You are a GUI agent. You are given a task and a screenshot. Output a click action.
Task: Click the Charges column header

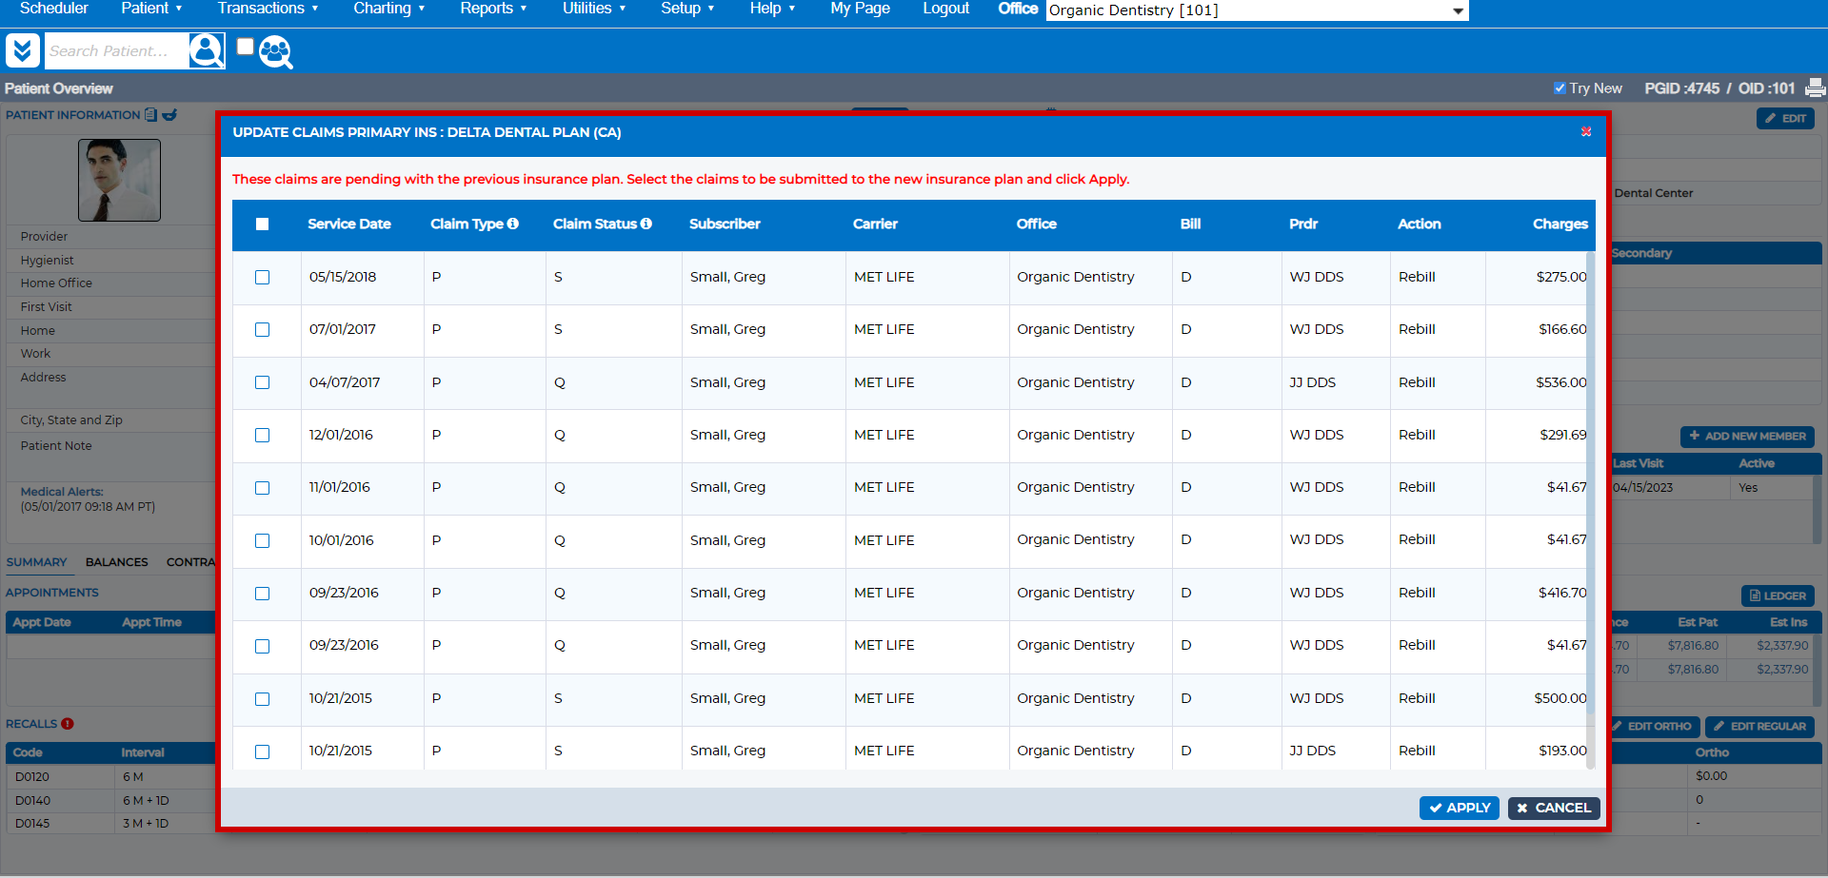pyautogui.click(x=1560, y=224)
